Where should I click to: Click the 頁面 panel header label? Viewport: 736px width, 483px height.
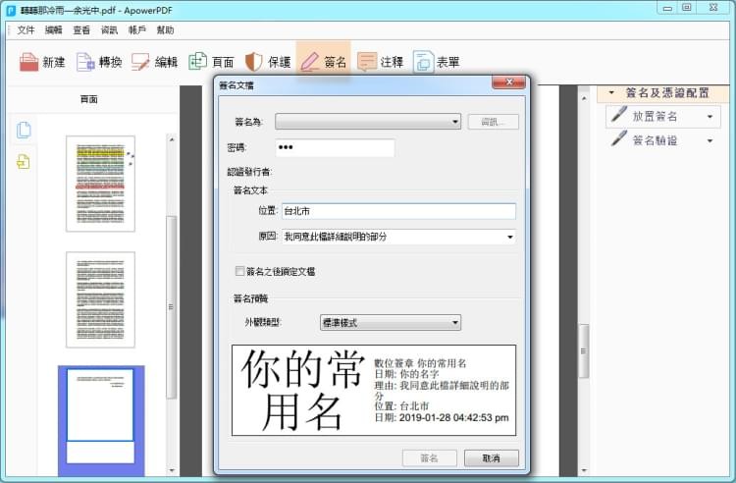[x=89, y=99]
